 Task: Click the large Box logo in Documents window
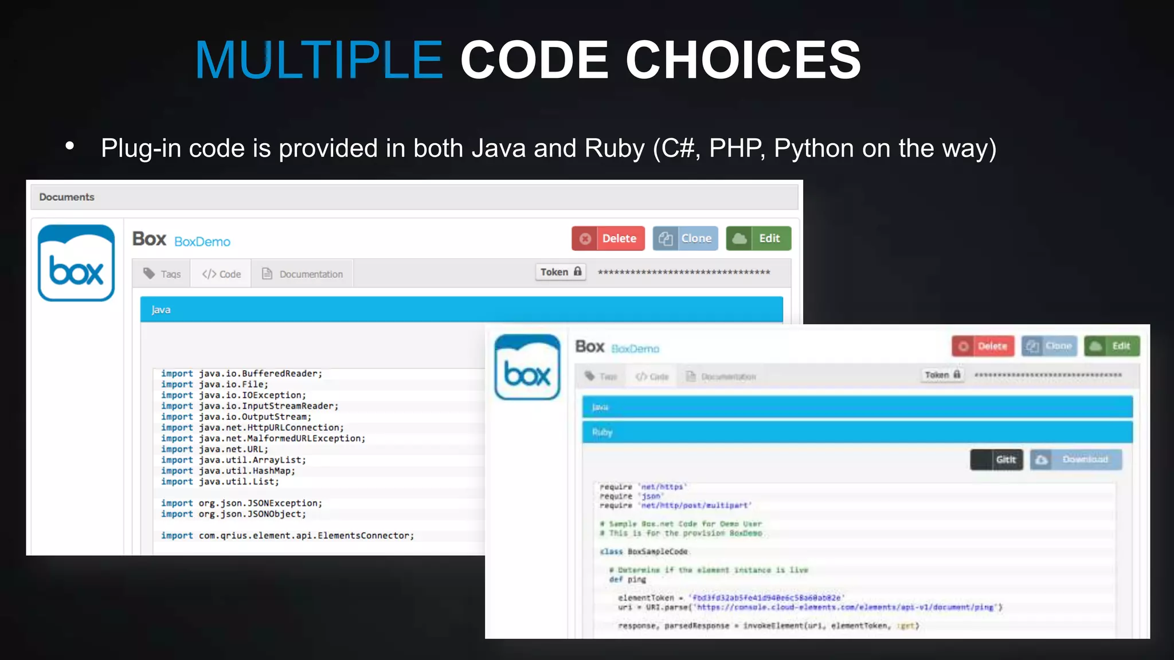(76, 263)
